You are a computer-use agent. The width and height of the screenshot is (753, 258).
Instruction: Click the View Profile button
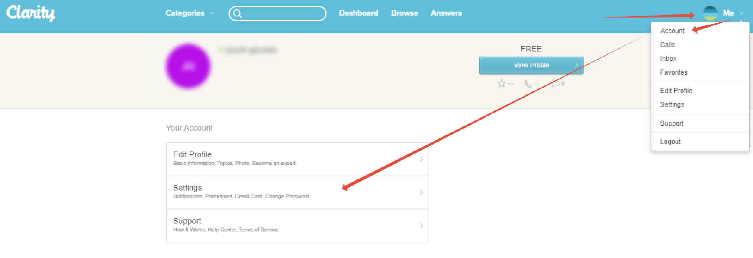[x=531, y=65]
